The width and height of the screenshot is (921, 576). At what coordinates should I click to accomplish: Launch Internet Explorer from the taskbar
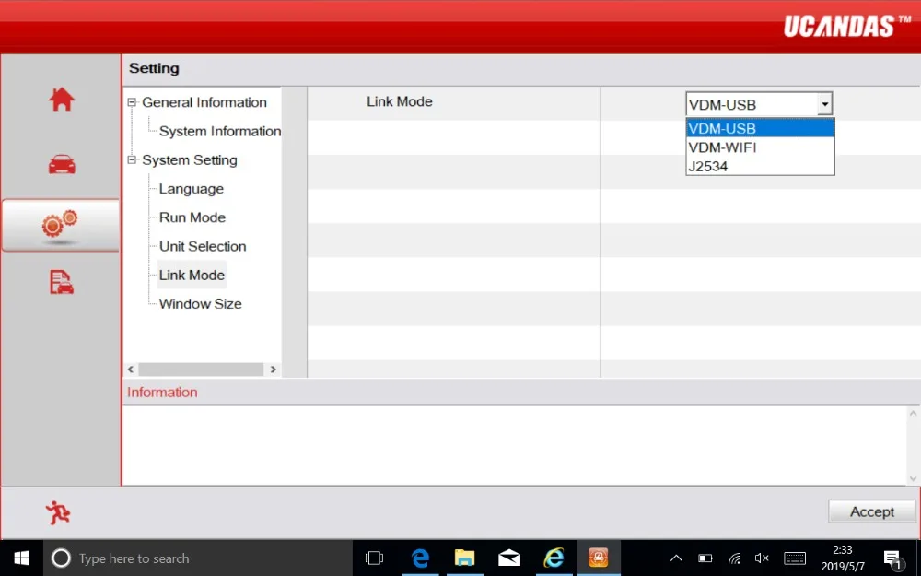pos(554,558)
